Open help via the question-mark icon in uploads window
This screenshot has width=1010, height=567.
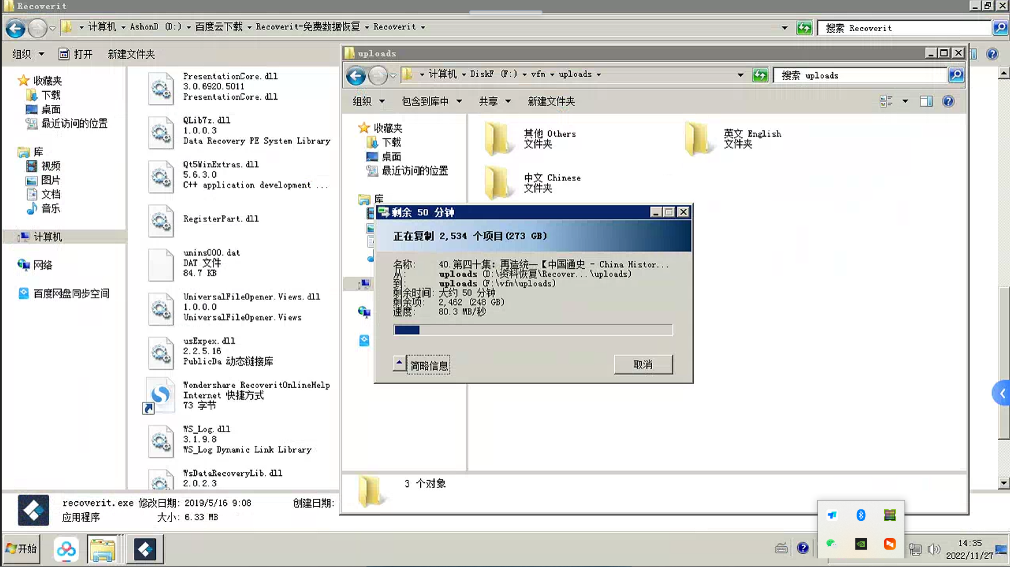pyautogui.click(x=948, y=101)
